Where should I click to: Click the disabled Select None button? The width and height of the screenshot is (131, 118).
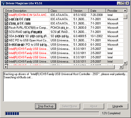pos(69,106)
